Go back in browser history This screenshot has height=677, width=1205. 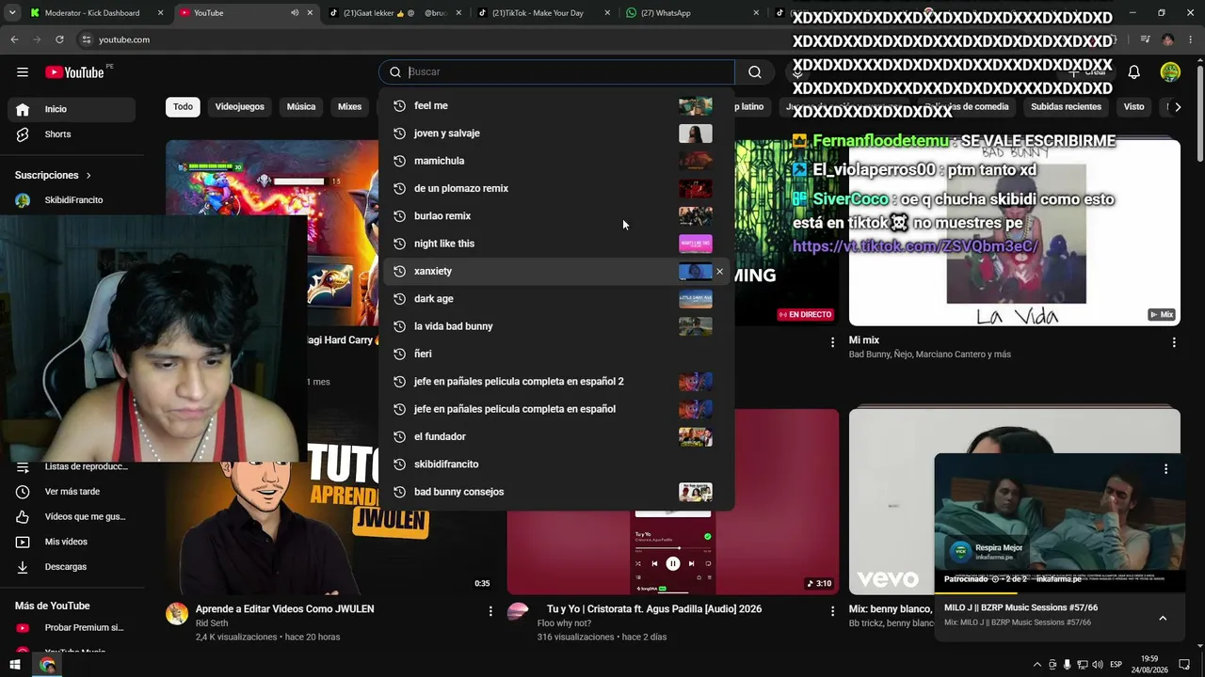(x=14, y=39)
